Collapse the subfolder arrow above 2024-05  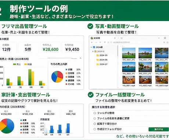point(93,52)
